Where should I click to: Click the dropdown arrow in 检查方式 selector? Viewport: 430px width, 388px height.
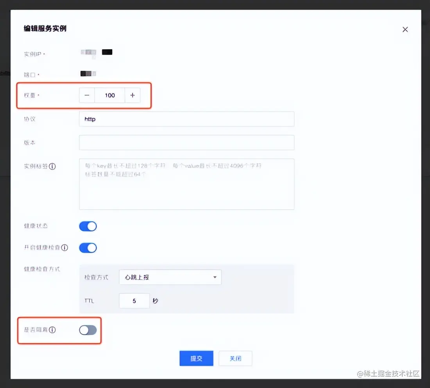pos(215,277)
